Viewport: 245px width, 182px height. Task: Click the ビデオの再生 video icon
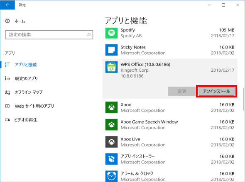7,120
